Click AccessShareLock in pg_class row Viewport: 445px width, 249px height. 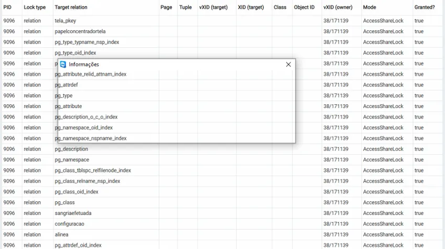383,202
